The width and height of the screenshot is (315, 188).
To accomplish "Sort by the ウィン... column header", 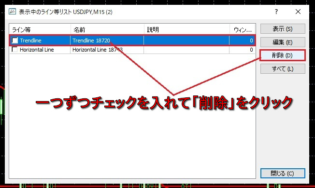I will [x=242, y=30].
